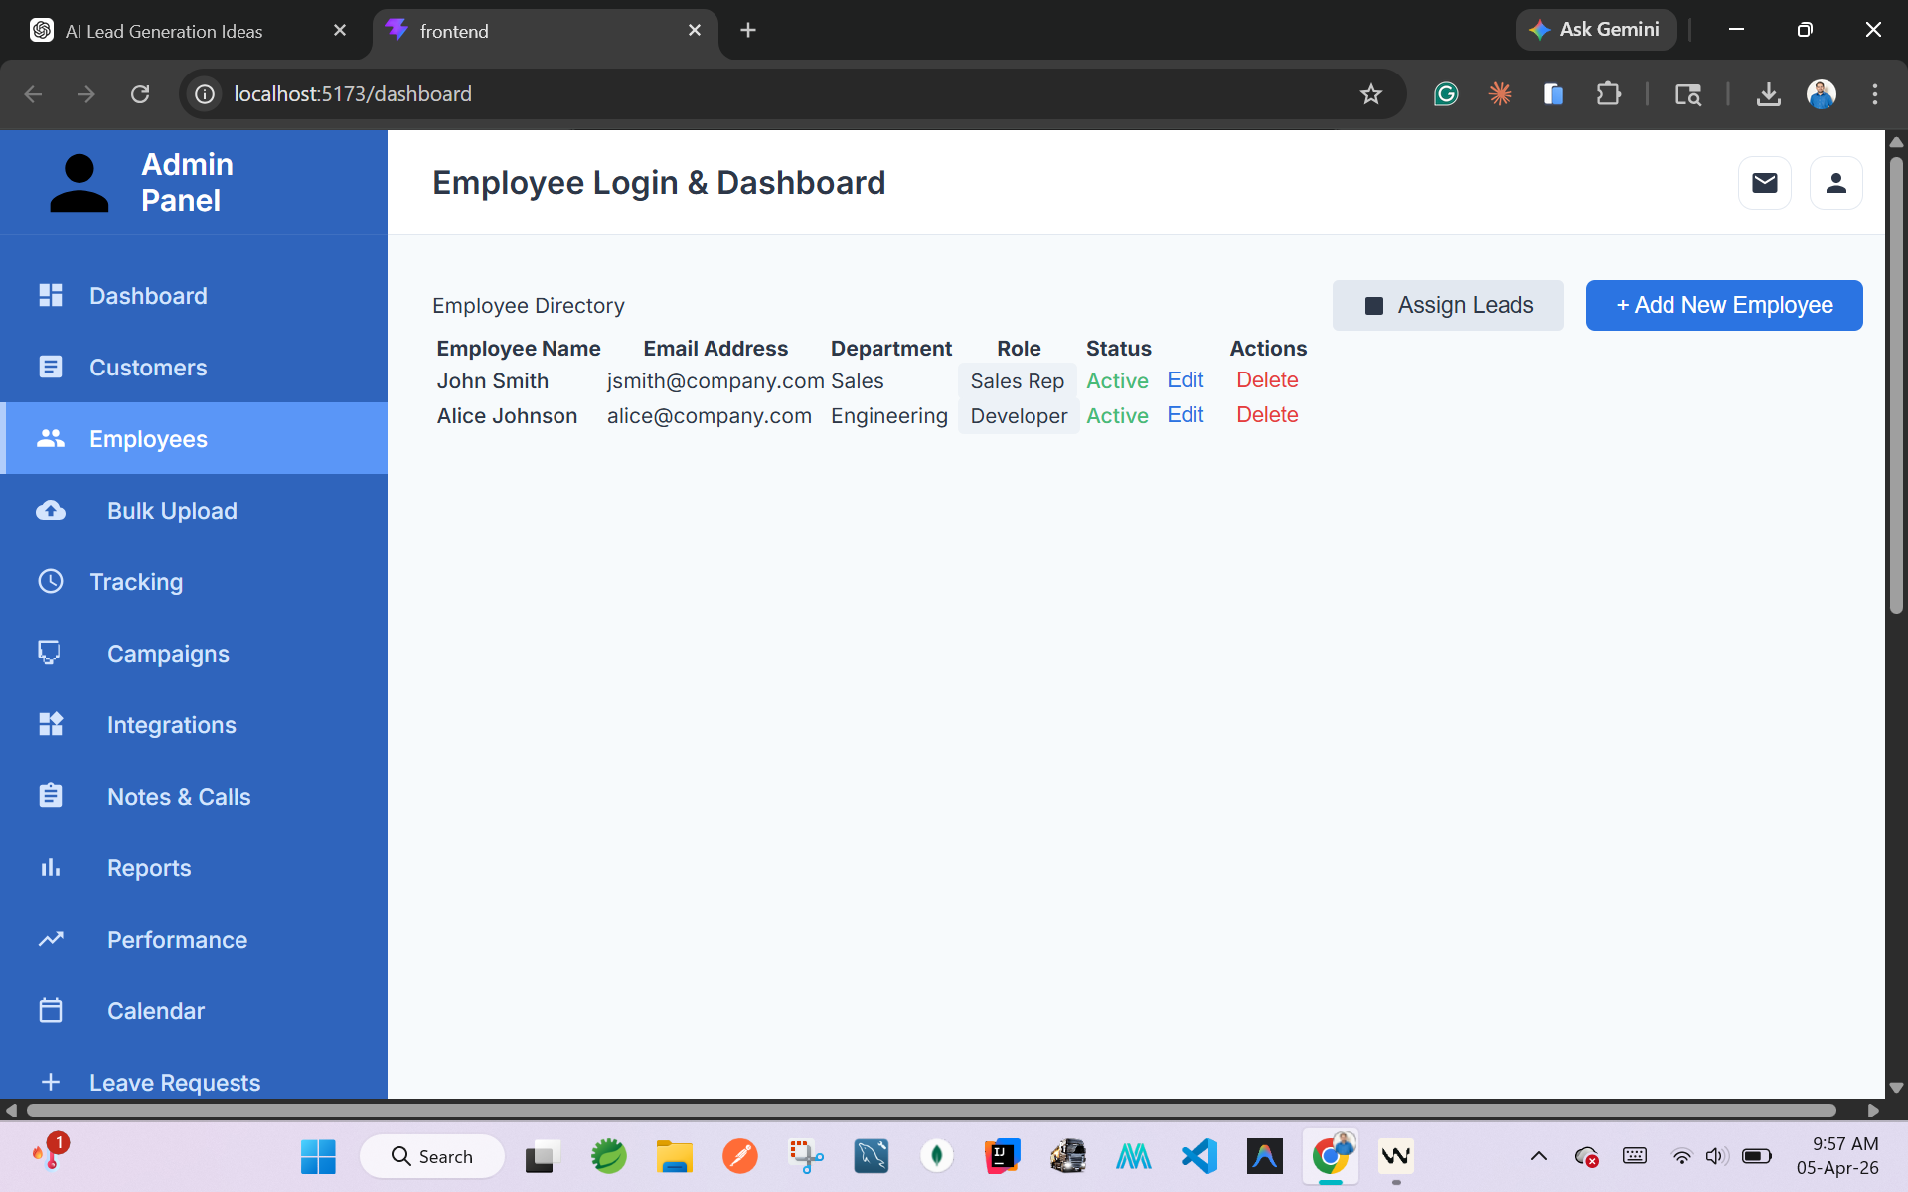The image size is (1908, 1192).
Task: Open the Chrome profile avatar
Action: [x=1822, y=94]
